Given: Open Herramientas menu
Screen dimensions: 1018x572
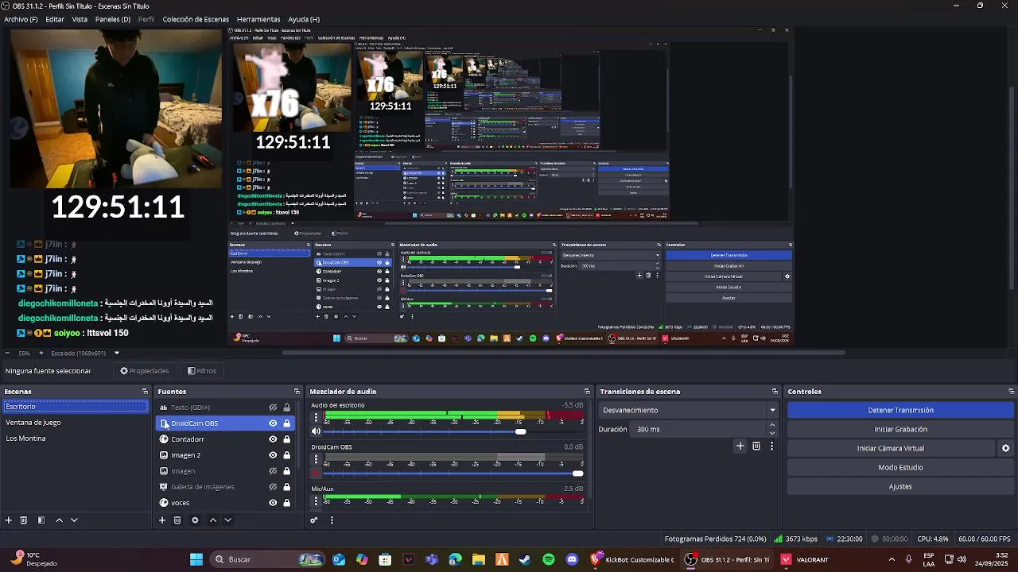Looking at the screenshot, I should click(x=258, y=19).
